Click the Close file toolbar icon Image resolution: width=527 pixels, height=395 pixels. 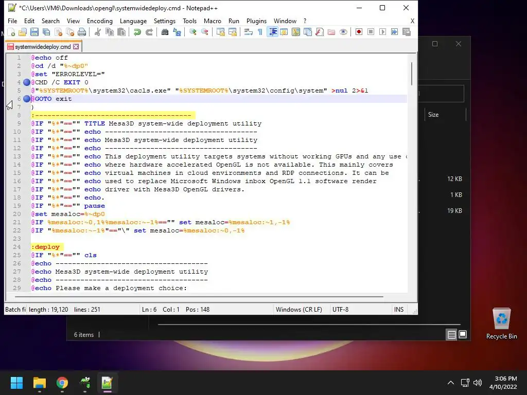coord(58,32)
